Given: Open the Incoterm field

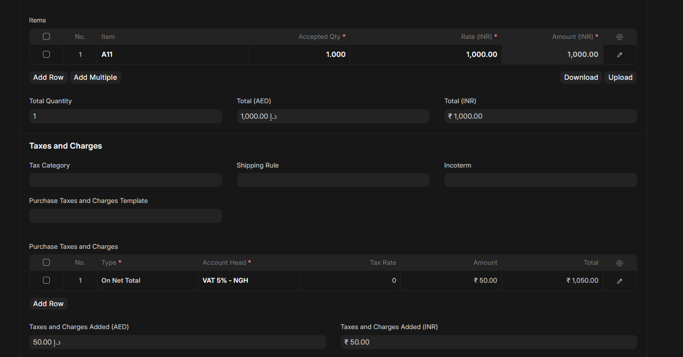Looking at the screenshot, I should [540, 180].
